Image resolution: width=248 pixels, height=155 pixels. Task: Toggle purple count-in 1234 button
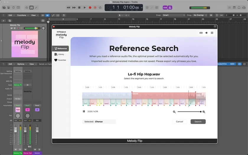[165, 8]
